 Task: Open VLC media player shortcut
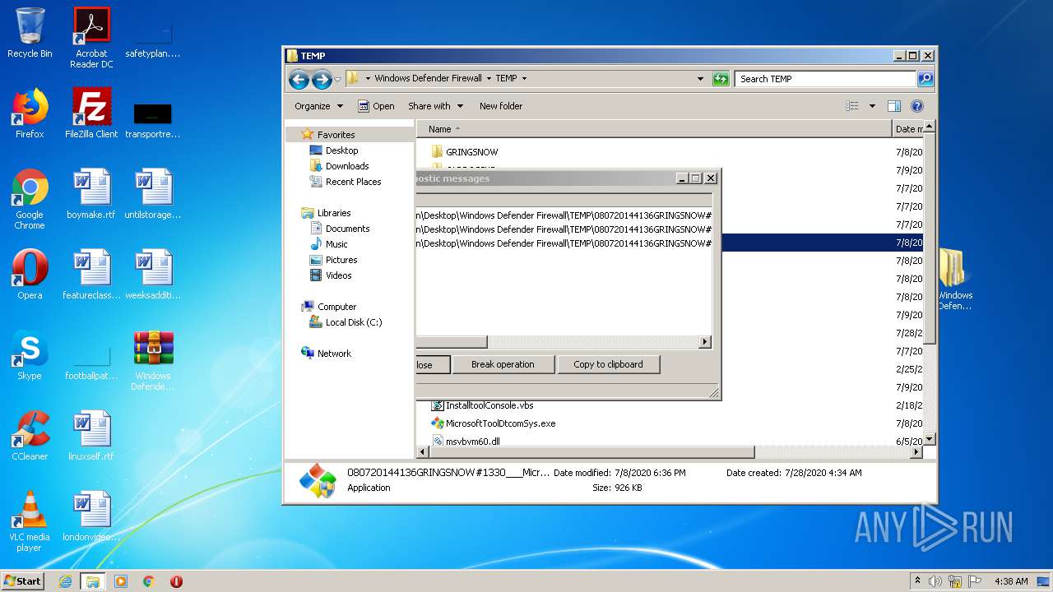pyautogui.click(x=30, y=521)
